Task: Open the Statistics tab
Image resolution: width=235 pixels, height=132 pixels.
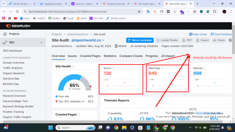Action: pyautogui.click(x=110, y=56)
